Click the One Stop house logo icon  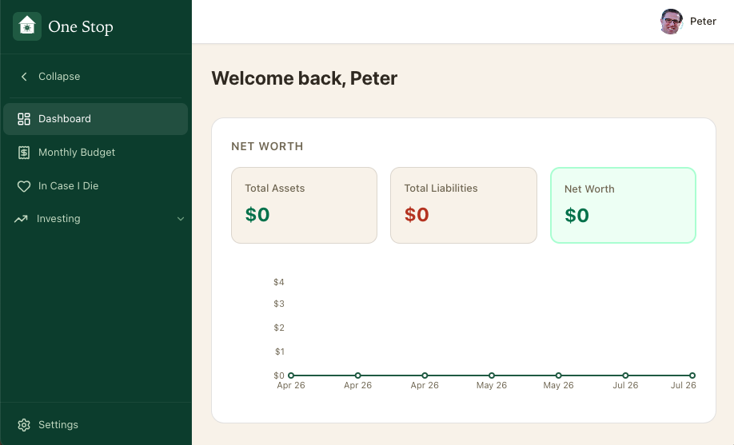click(x=27, y=26)
